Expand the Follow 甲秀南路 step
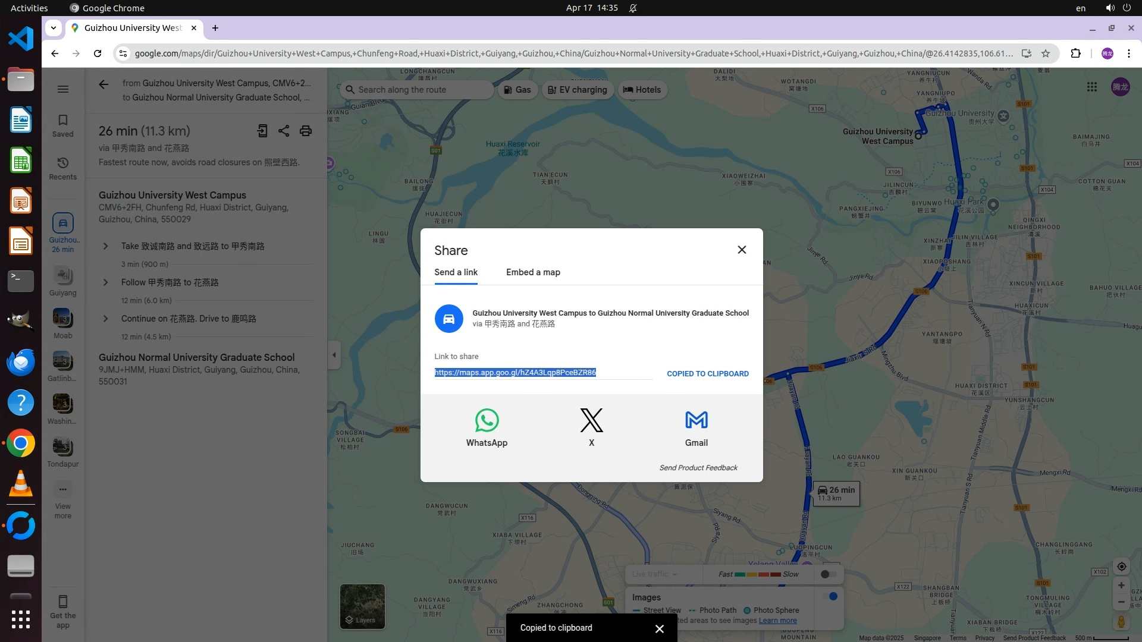Screen dimensions: 1142x642 point(105,282)
